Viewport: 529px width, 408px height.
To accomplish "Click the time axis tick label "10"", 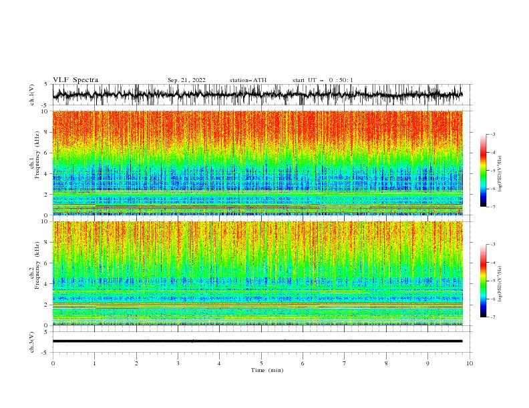I will pos(470,363).
